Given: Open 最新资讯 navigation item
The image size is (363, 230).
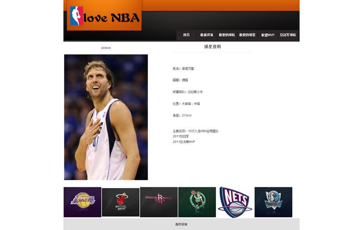Looking at the screenshot, I should coord(206,35).
